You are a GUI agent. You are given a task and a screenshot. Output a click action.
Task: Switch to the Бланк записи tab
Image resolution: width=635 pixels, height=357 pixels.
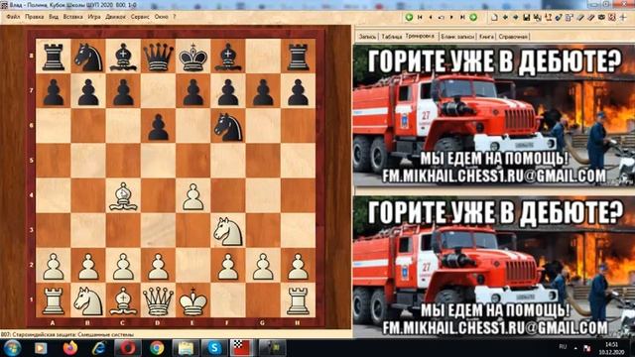(457, 37)
